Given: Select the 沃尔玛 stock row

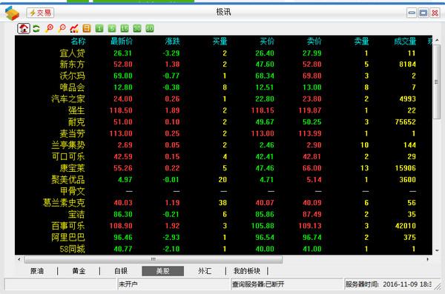Looking at the screenshot, I should [223, 76].
